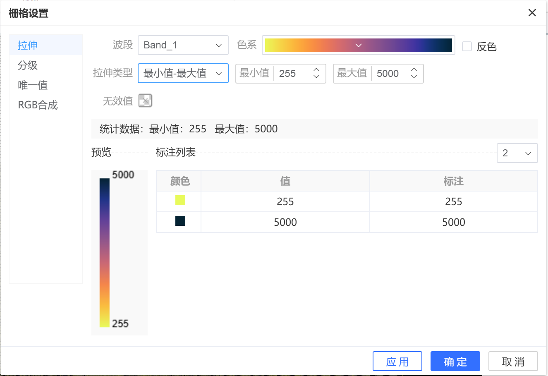Open the 波段 Band_1 dropdown
Viewport: 548px width, 376px height.
(x=183, y=45)
